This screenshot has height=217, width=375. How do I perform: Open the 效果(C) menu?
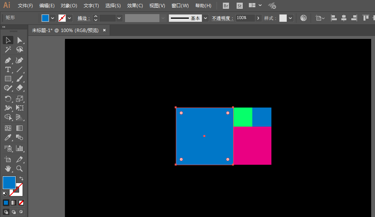click(x=135, y=6)
